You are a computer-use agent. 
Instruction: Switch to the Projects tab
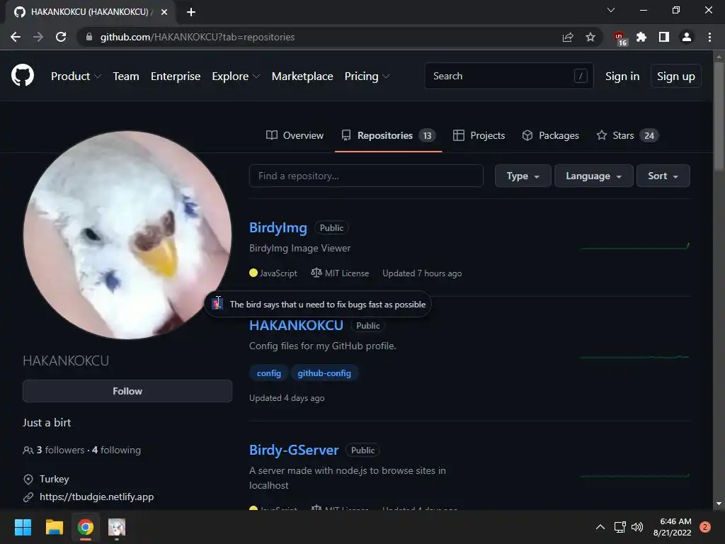pos(479,135)
